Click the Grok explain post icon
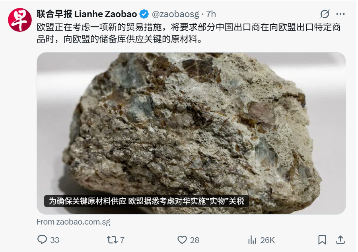 (x=325, y=14)
